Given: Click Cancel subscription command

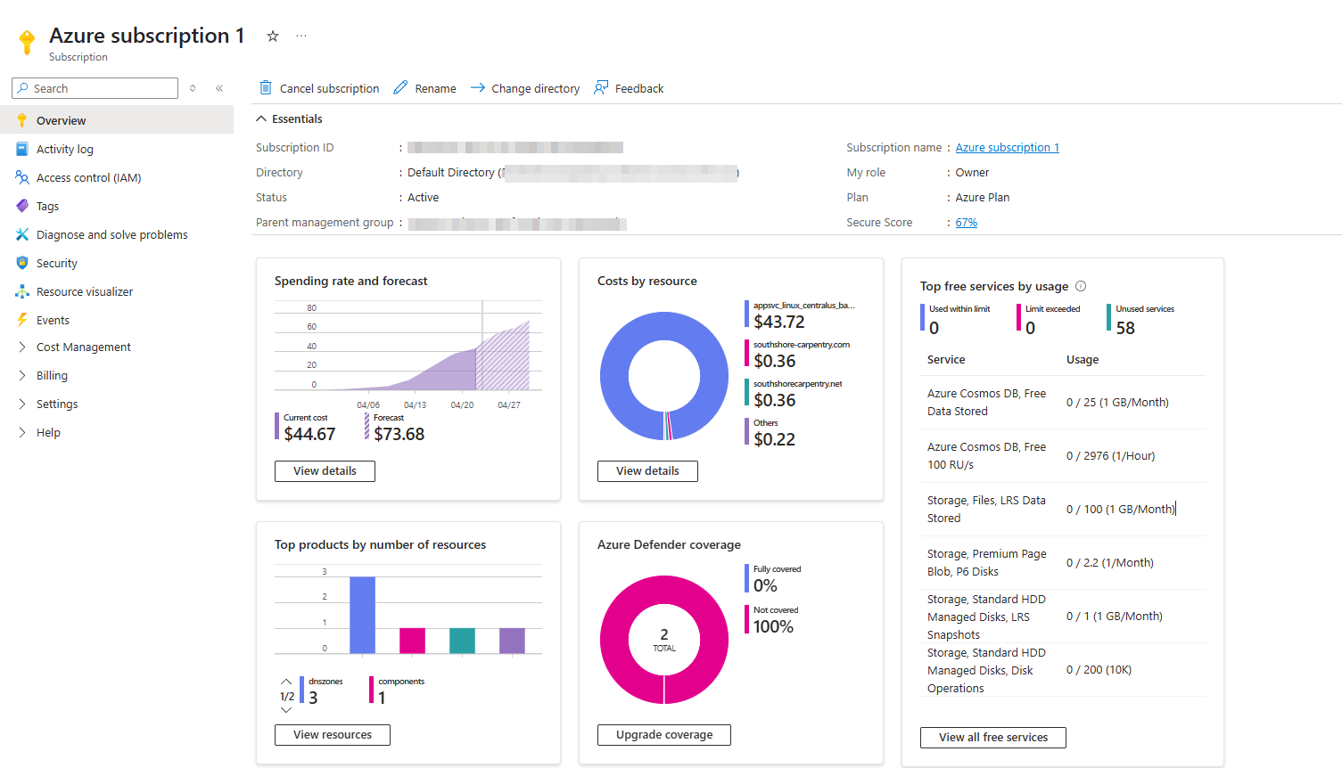Looking at the screenshot, I should pyautogui.click(x=319, y=88).
